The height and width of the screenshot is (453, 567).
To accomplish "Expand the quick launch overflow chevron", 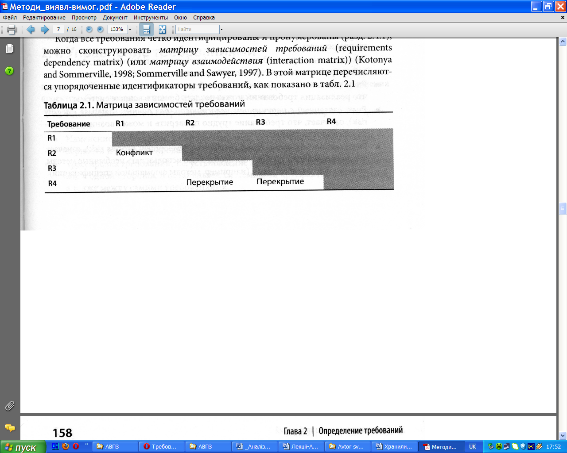I will pyautogui.click(x=87, y=444).
